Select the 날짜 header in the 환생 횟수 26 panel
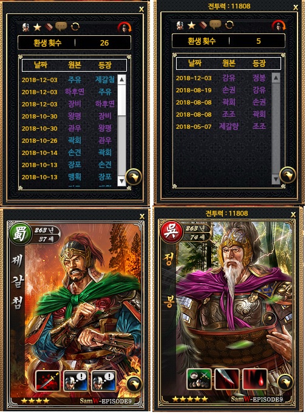Image resolution: width=306 pixels, height=415 pixels. [41, 65]
